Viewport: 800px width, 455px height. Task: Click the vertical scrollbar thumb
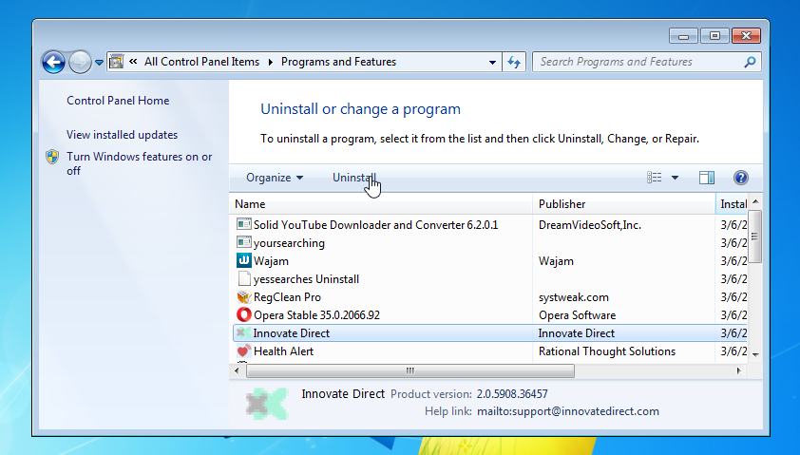[x=755, y=237]
